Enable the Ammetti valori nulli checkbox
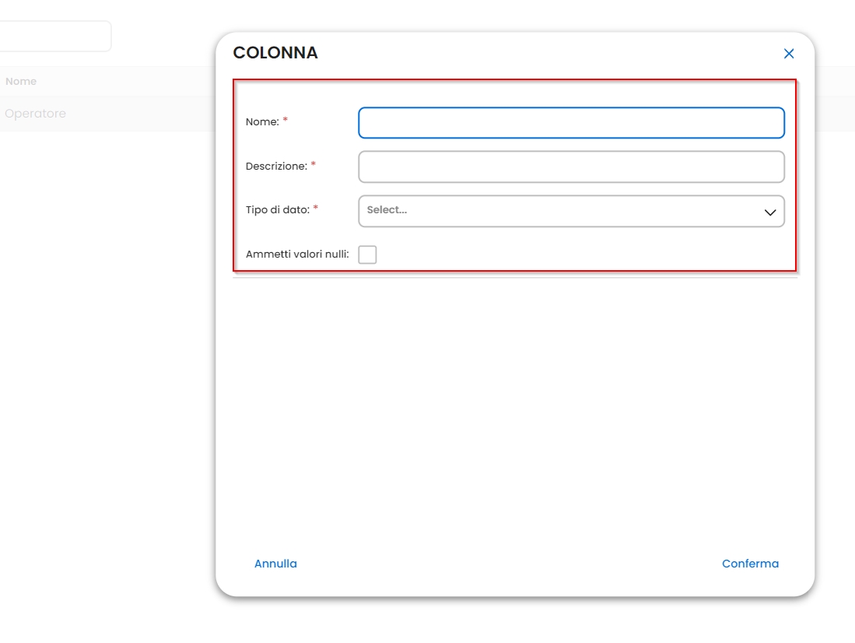Screen dimensions: 855x643 pos(367,255)
